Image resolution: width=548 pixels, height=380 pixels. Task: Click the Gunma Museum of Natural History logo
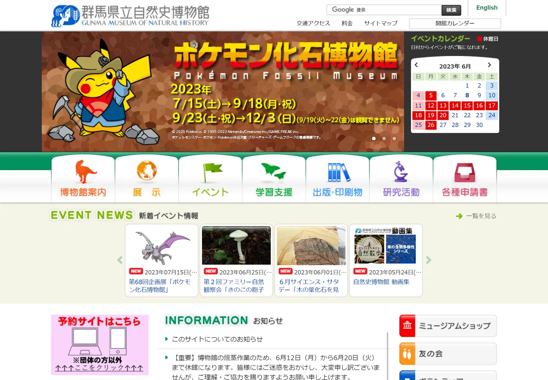pos(130,16)
